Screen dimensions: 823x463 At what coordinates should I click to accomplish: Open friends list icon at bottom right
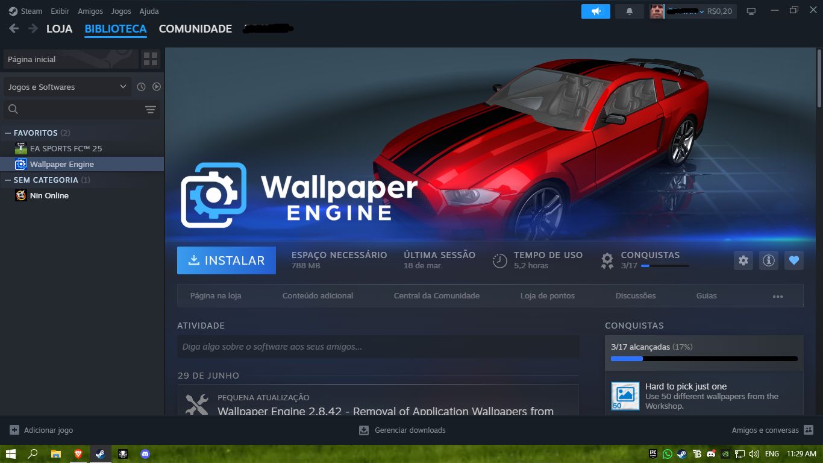(809, 430)
